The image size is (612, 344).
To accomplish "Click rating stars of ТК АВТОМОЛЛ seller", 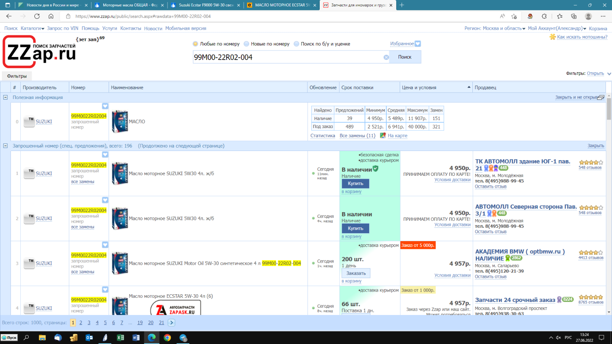I will click(x=591, y=162).
